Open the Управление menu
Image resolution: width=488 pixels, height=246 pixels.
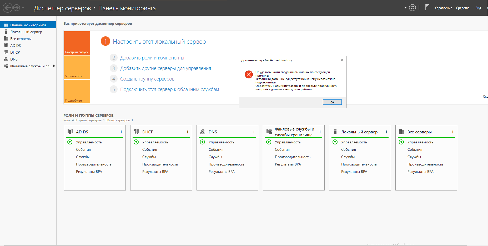[443, 8]
